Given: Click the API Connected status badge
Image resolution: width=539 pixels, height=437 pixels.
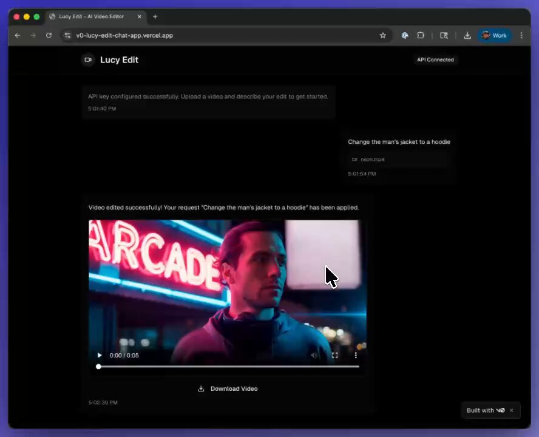Looking at the screenshot, I should point(435,60).
